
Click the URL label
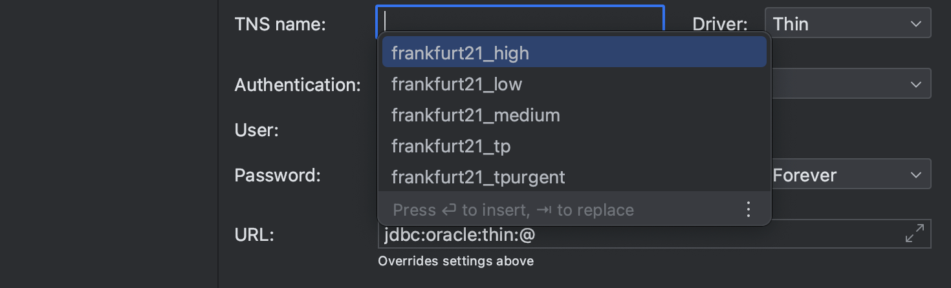(x=254, y=235)
